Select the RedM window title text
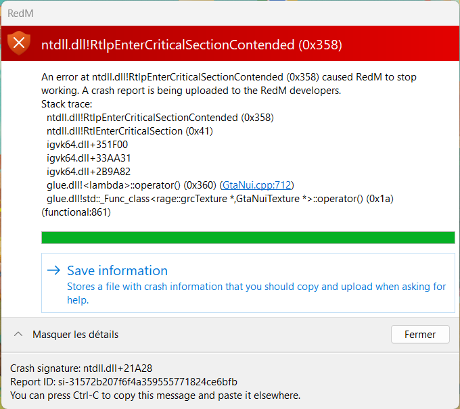The height and width of the screenshot is (409, 460). point(20,14)
